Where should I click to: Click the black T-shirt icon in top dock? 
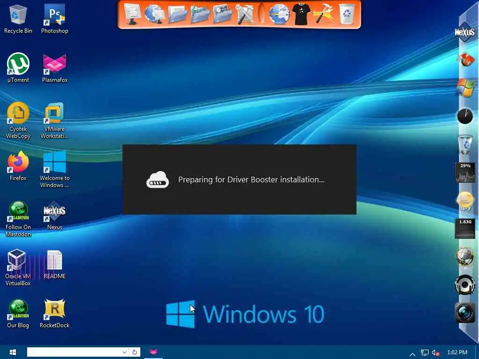pyautogui.click(x=301, y=14)
